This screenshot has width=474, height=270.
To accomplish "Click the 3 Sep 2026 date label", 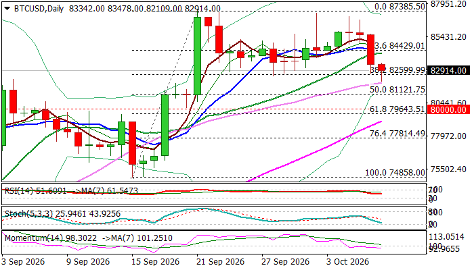I will tap(23, 262).
